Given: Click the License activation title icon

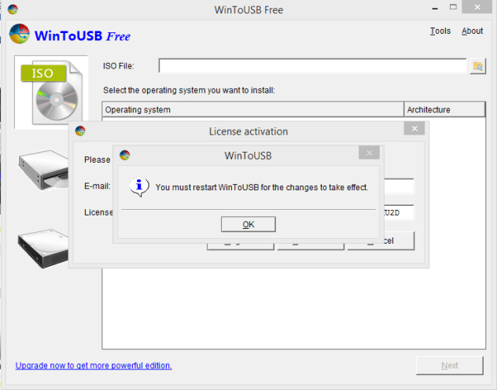Looking at the screenshot, I should (80, 131).
